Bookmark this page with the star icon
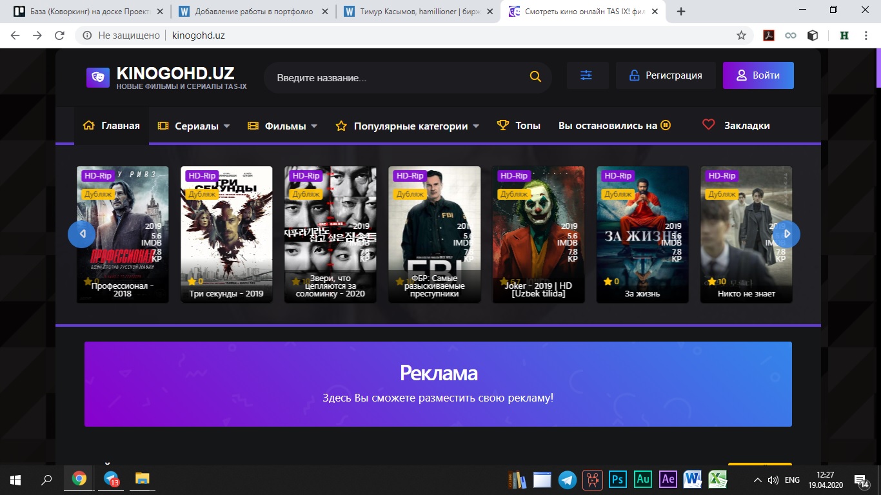The height and width of the screenshot is (495, 881). (x=741, y=35)
